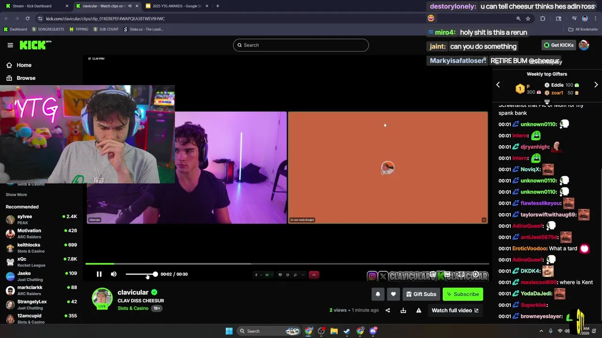Reload the page
Viewport: 602px width, 338px height.
coord(28,18)
